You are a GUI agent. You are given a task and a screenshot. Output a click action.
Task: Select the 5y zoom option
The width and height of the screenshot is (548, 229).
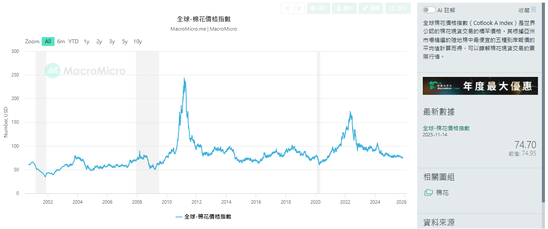pyautogui.click(x=125, y=42)
